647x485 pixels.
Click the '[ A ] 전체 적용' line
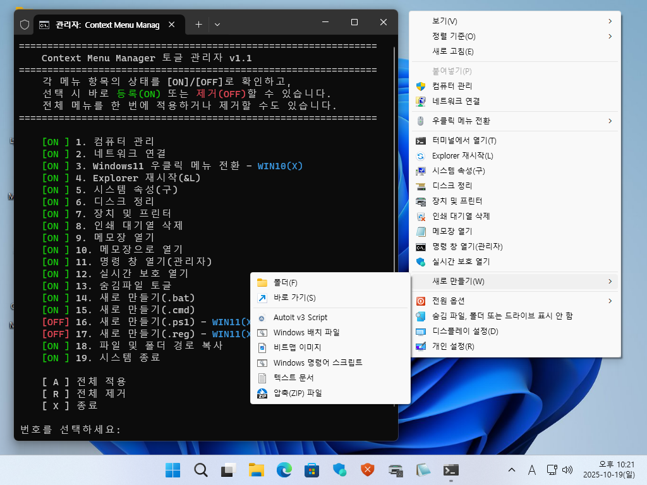[x=84, y=382]
